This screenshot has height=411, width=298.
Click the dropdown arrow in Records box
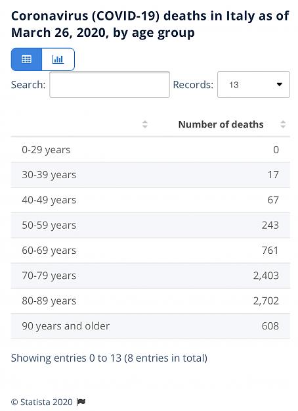pyautogui.click(x=280, y=84)
